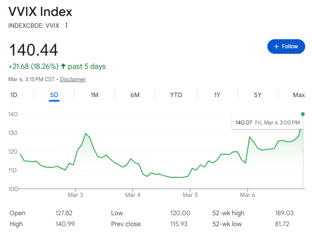Click the green up arrow indicator
312x238 pixels.
[x=63, y=67]
